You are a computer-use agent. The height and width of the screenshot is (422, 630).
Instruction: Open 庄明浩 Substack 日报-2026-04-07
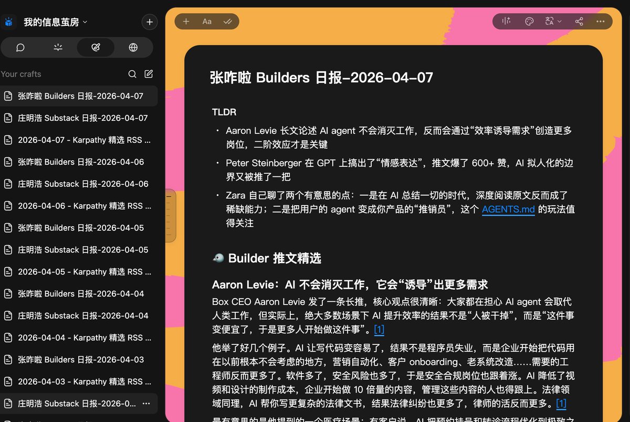[79, 118]
